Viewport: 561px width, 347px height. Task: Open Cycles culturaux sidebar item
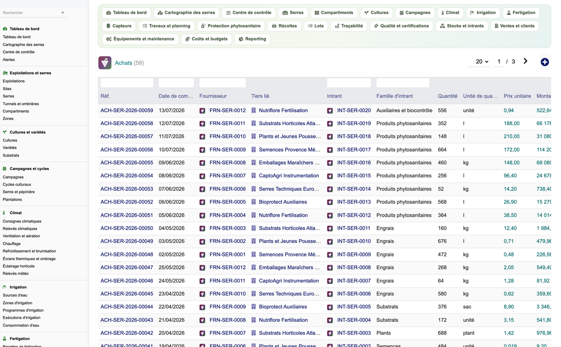[x=17, y=184]
